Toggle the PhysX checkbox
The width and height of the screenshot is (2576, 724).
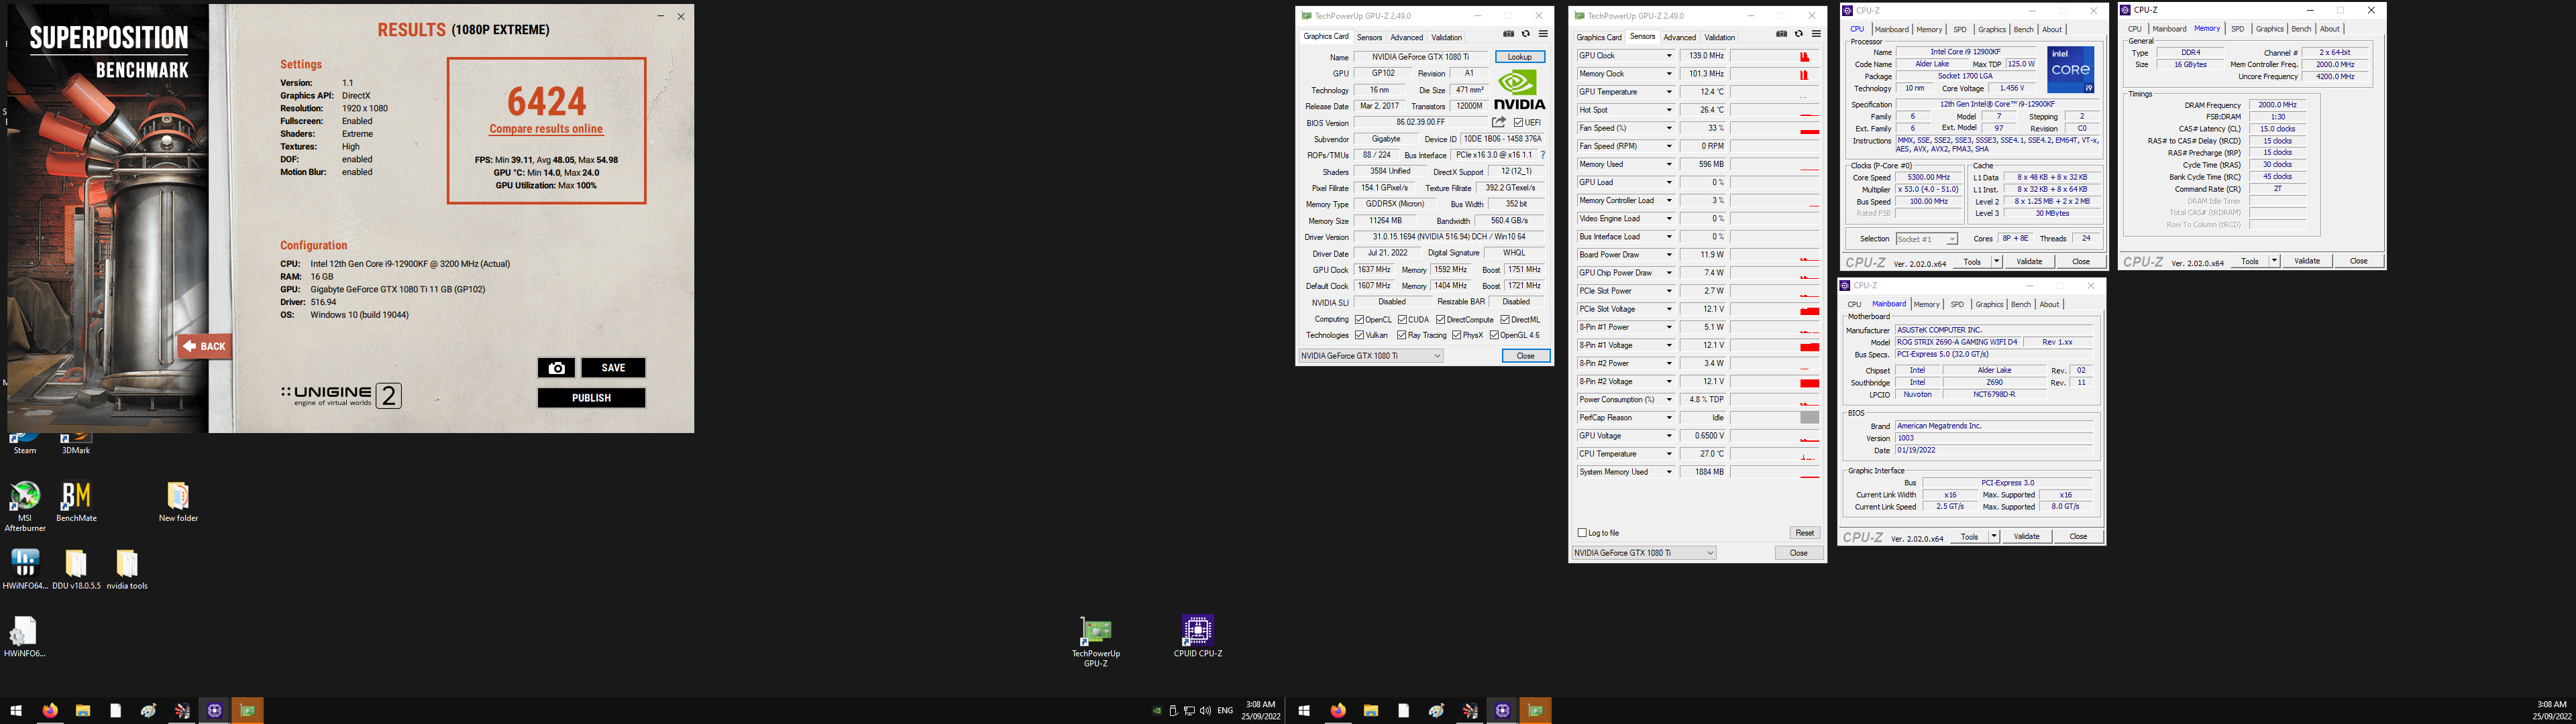1456,335
